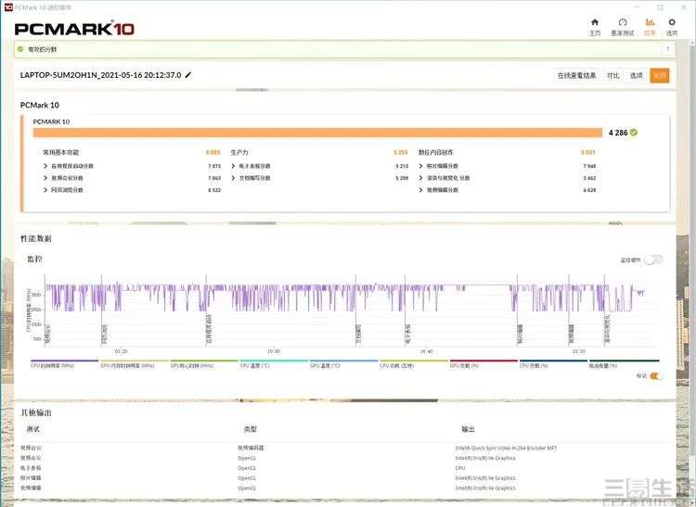This screenshot has height=507, width=696.
Task: Click green checkmark beside score 4 286
Action: [x=634, y=133]
